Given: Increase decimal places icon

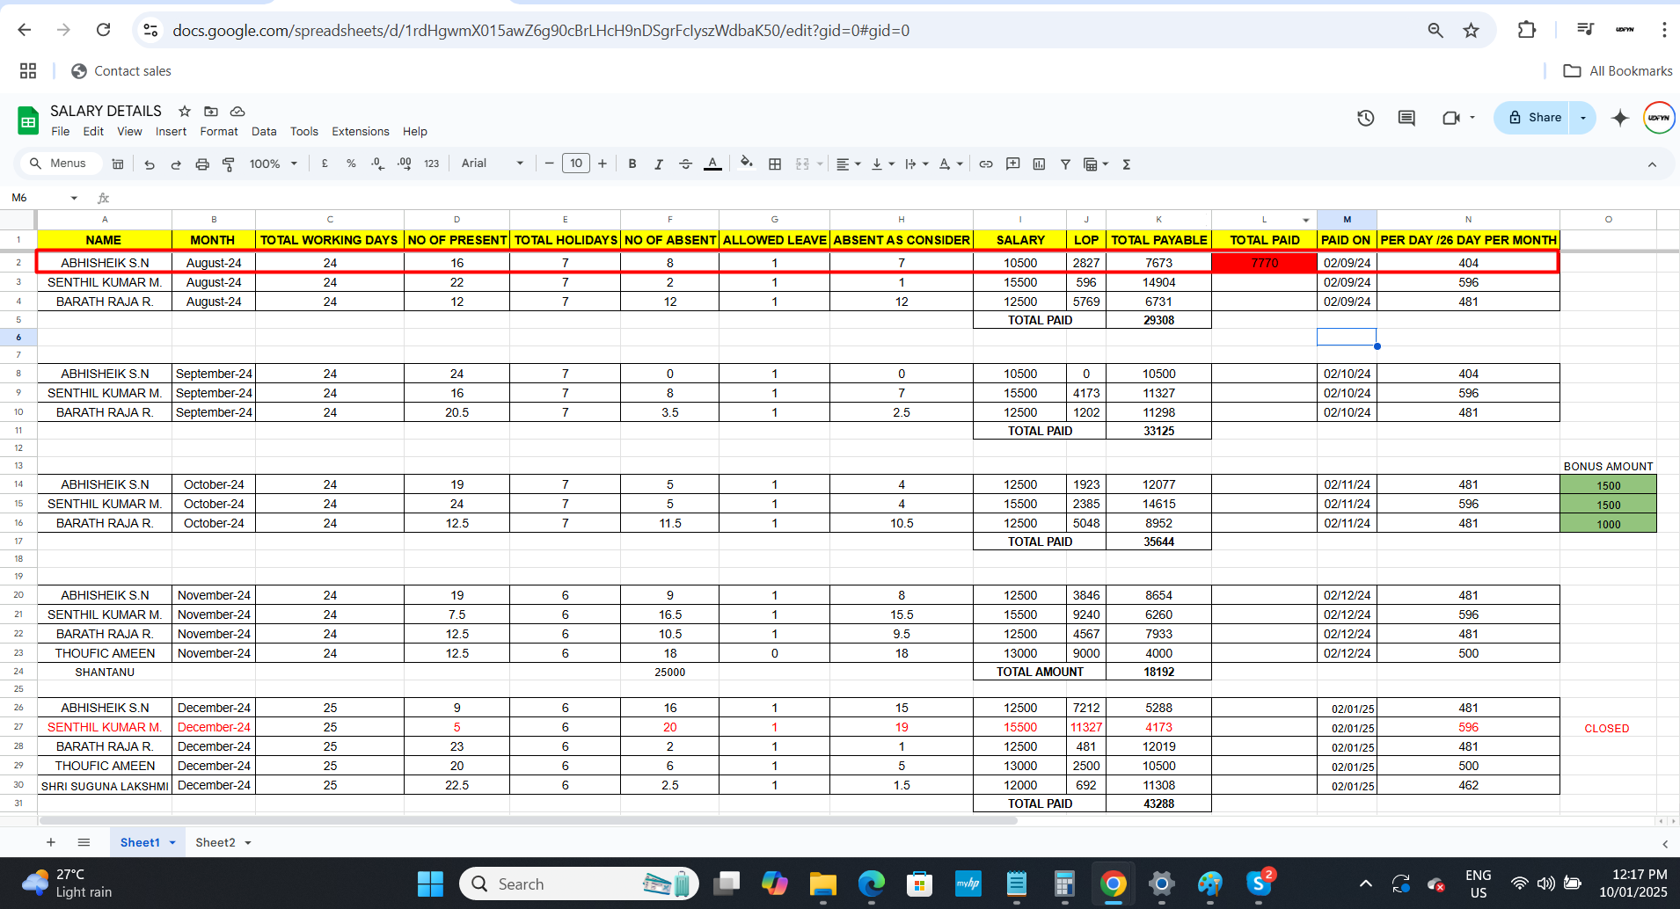Looking at the screenshot, I should 405,164.
